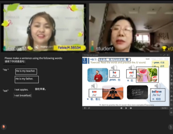Click the watermelon girl image
Viewport: 173px width, 134px height.
(x=147, y=75)
